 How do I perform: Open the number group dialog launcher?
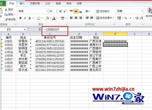click(143, 24)
